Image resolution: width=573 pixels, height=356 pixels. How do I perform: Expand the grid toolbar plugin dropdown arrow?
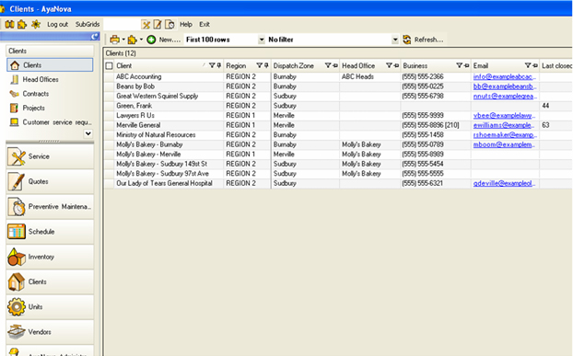click(x=141, y=40)
